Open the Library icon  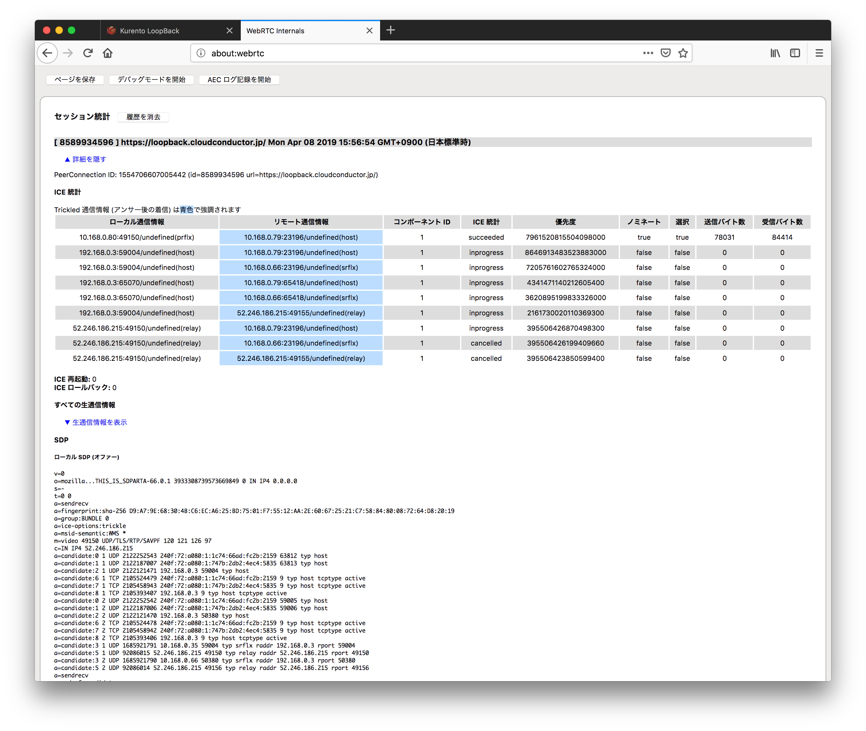[775, 53]
